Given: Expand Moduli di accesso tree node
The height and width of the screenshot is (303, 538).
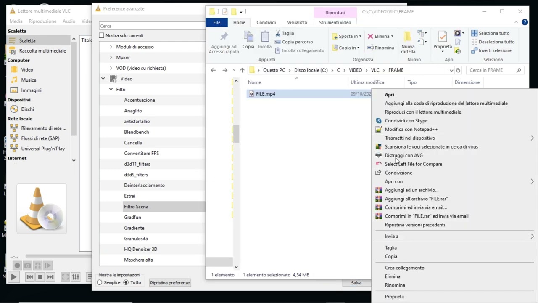Looking at the screenshot, I should pos(111,47).
